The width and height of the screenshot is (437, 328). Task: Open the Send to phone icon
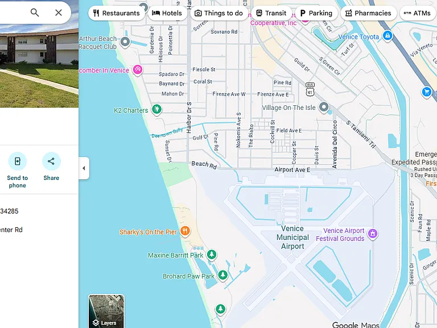17,161
